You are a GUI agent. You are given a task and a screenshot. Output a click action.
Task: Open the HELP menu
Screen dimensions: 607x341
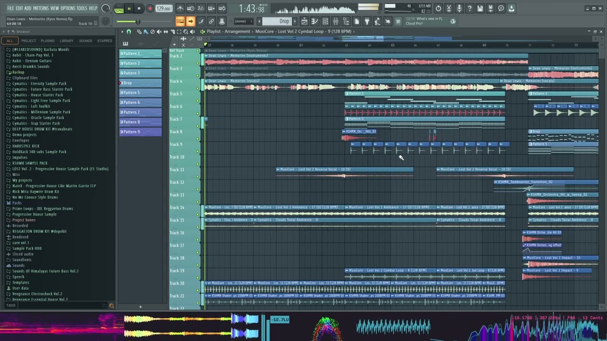[x=93, y=8]
